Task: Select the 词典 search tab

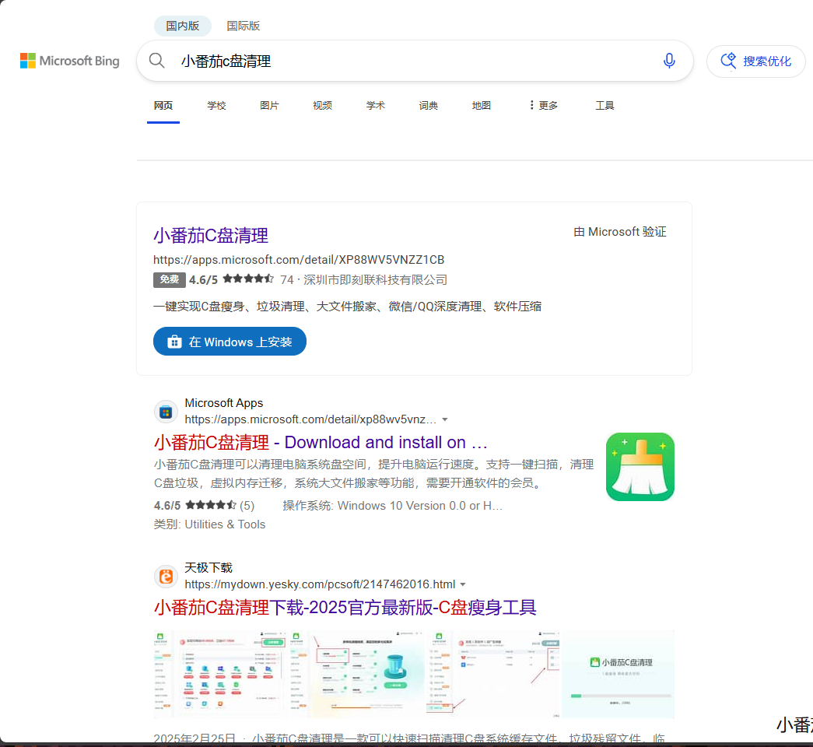Action: pos(428,106)
